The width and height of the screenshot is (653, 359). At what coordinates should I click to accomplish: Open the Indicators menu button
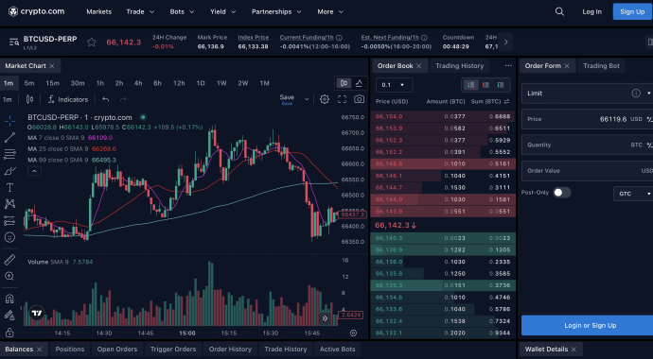point(68,99)
